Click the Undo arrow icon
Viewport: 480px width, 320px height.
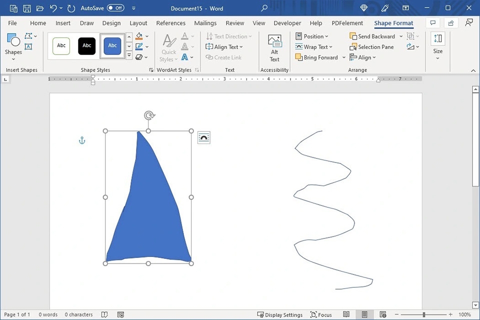point(53,8)
